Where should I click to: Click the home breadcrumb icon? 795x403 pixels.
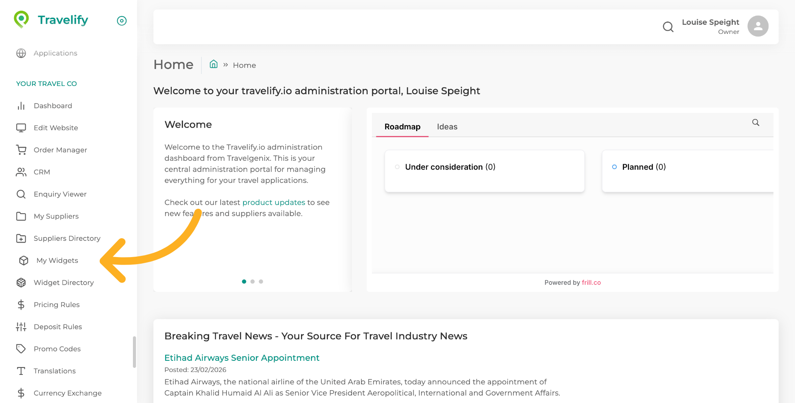tap(214, 64)
